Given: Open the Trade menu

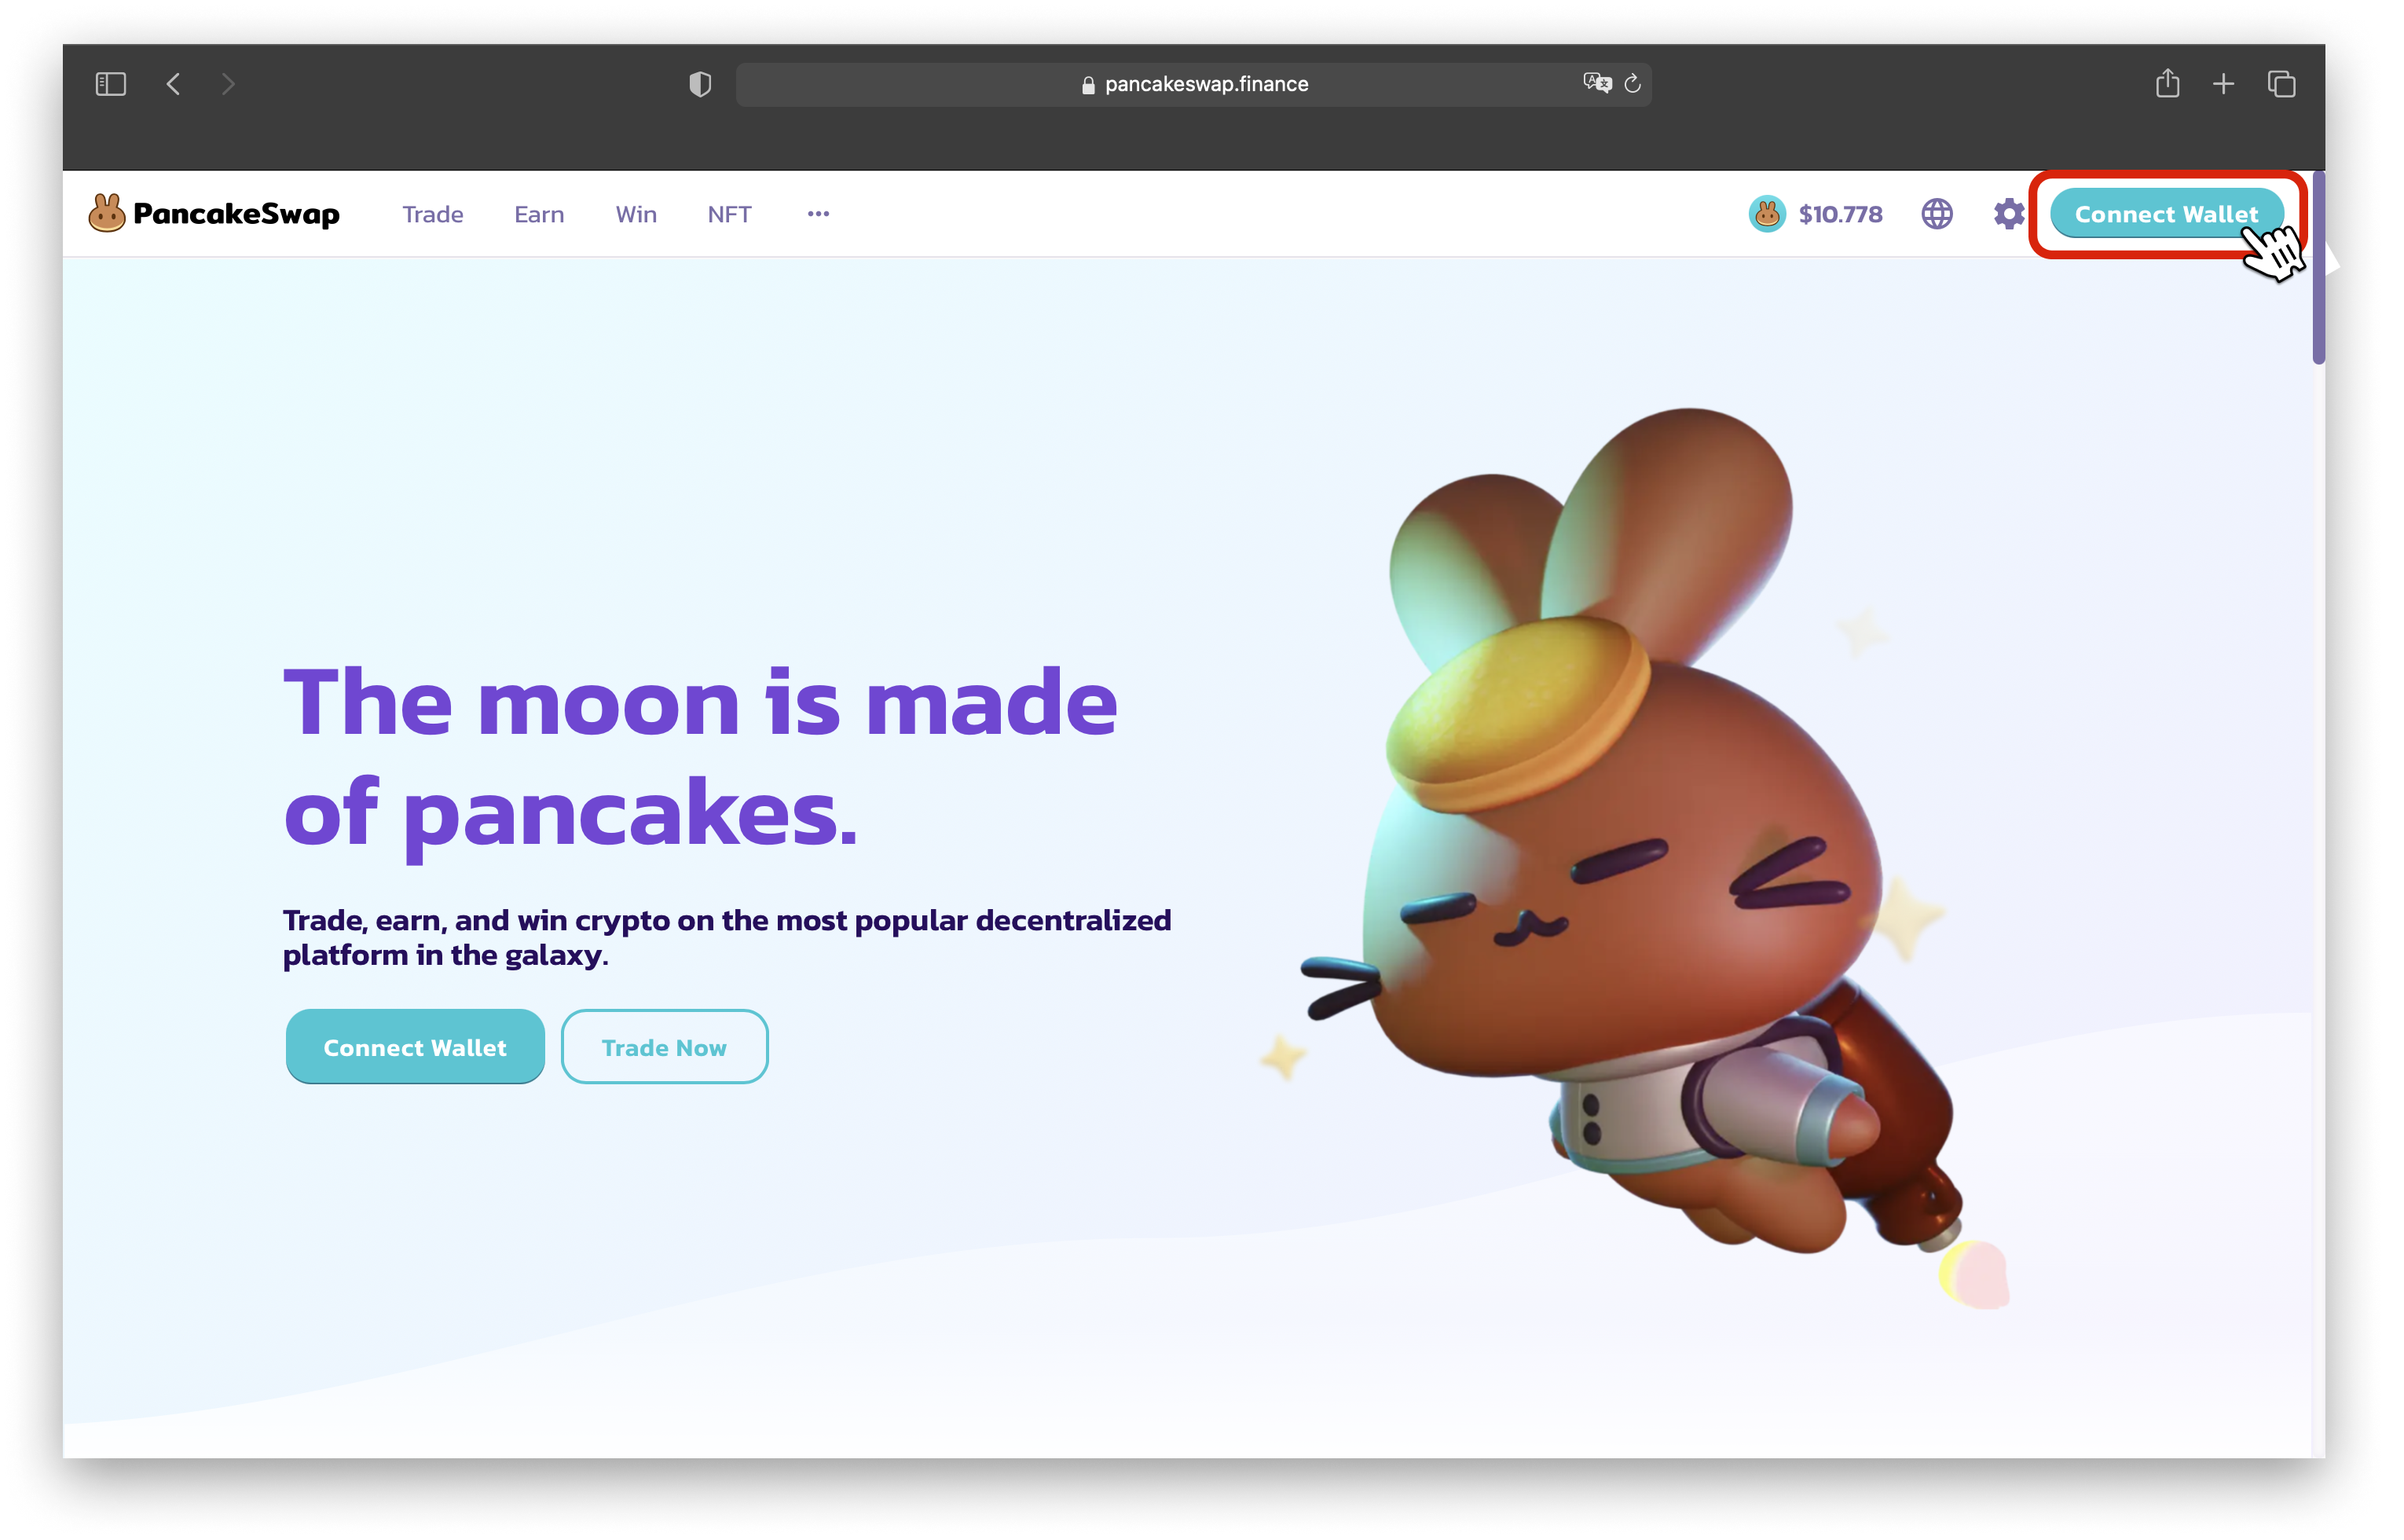Looking at the screenshot, I should pos(434,215).
